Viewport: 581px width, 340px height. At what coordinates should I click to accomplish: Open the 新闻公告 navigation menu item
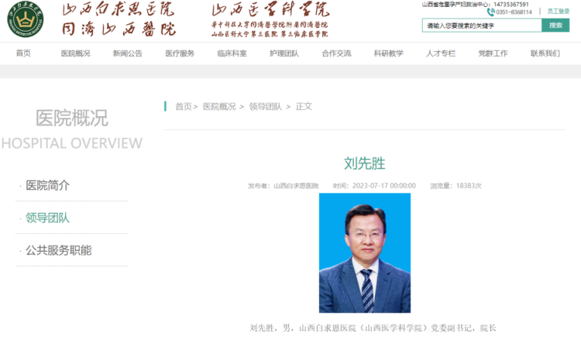[x=128, y=53]
